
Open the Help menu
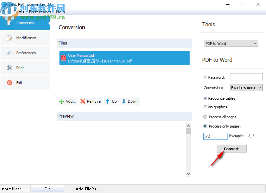(x=60, y=12)
